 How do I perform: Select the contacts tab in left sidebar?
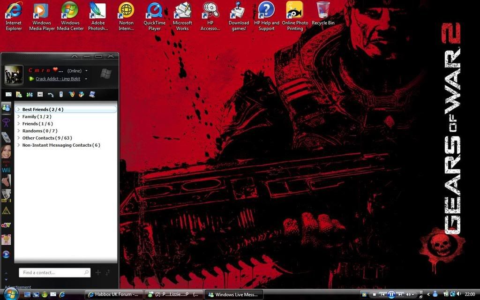tap(6, 107)
